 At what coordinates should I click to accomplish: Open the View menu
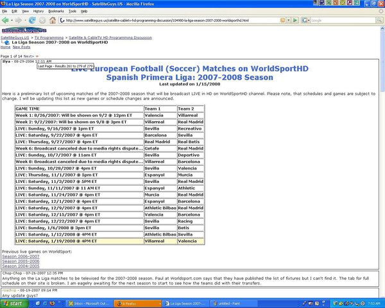(x=25, y=12)
